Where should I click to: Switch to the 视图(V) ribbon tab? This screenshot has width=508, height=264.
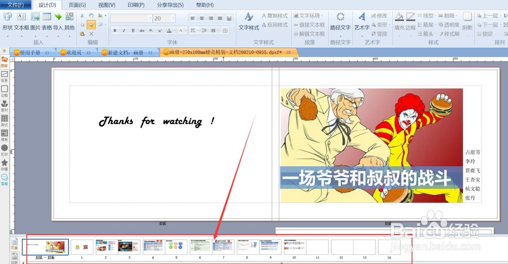tap(107, 5)
